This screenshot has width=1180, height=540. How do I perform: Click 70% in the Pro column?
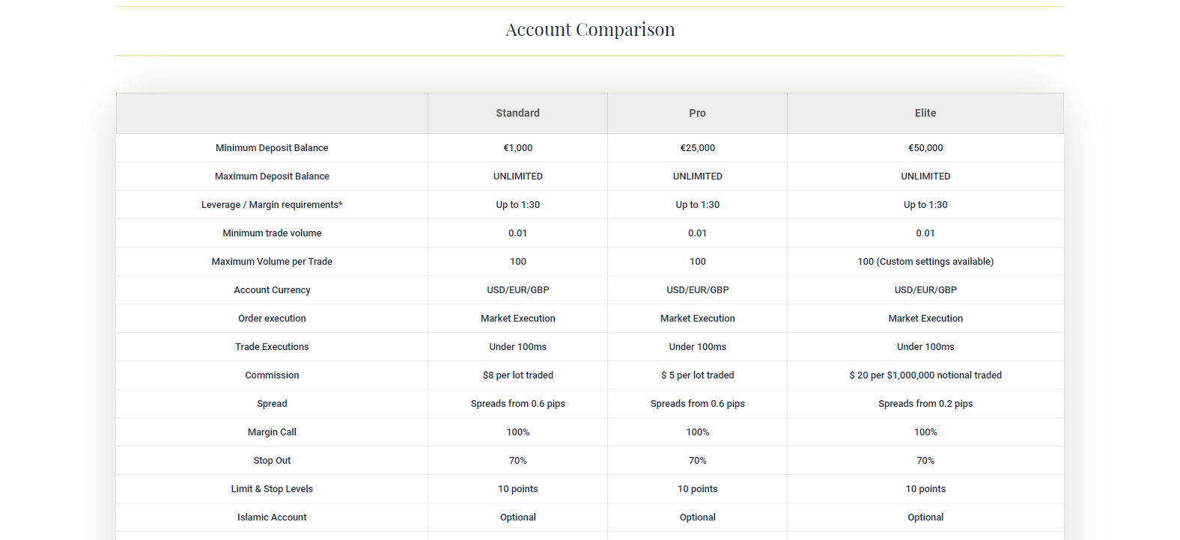(697, 461)
